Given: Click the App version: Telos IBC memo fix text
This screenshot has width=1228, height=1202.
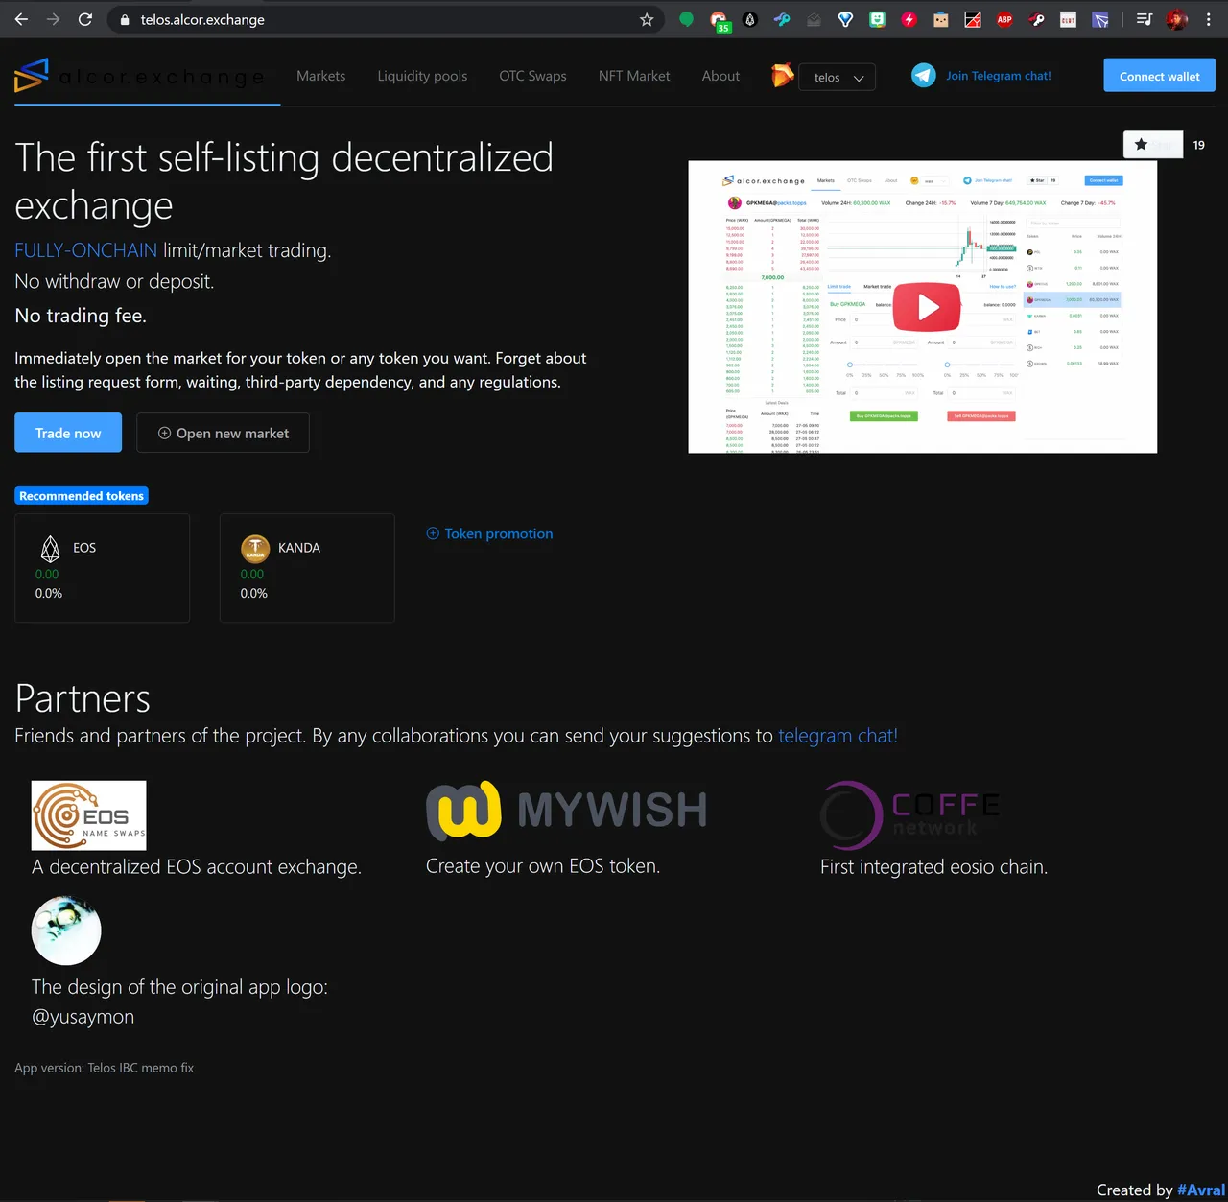Looking at the screenshot, I should pyautogui.click(x=104, y=1068).
